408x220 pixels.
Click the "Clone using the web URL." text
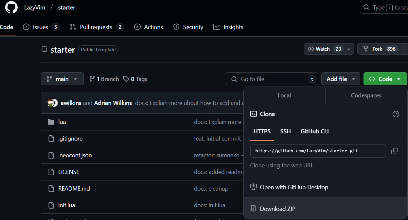[x=282, y=165]
